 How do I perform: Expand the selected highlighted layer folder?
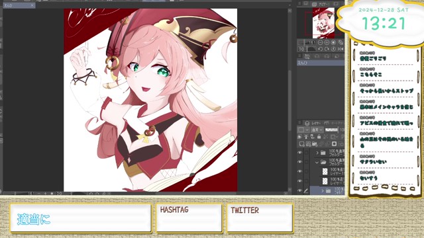click(323, 191)
